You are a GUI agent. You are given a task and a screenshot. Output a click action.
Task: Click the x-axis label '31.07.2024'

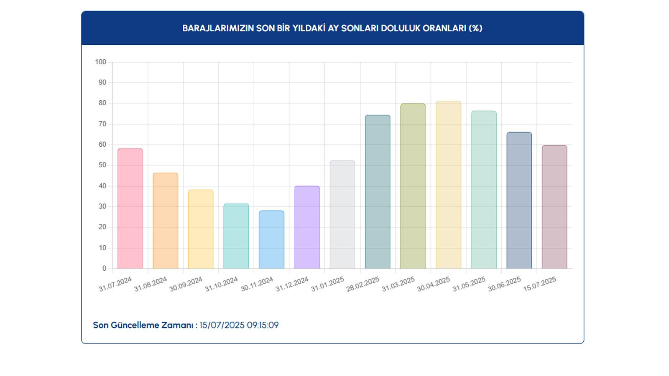(115, 284)
